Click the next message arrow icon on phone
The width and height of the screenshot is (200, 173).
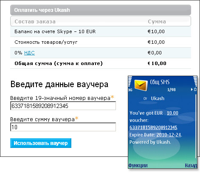point(192,89)
